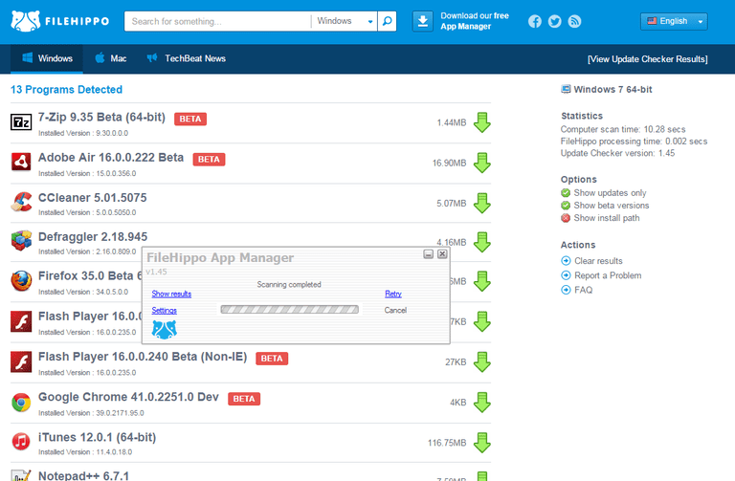Click the search magnifier button

[x=387, y=21]
